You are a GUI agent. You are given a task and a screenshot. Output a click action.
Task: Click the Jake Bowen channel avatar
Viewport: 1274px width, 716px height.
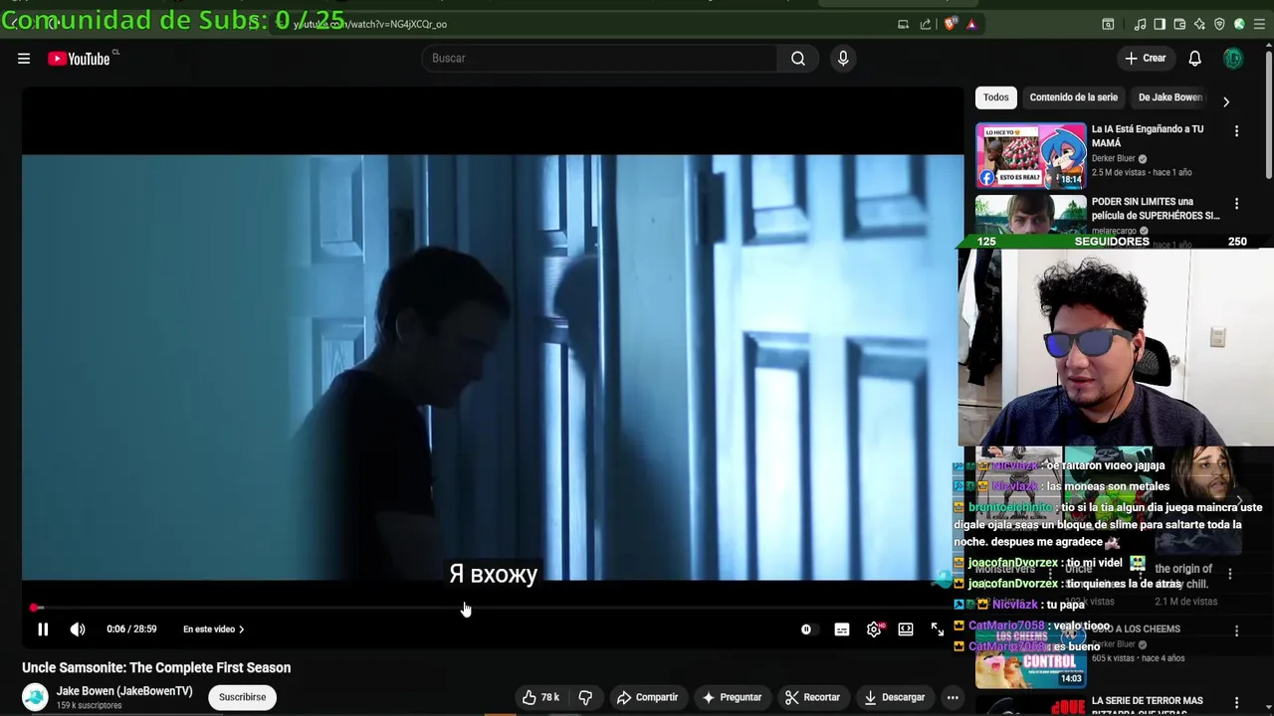[35, 697]
